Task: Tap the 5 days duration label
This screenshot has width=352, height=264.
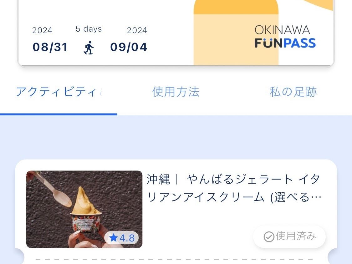Action: coord(89,29)
